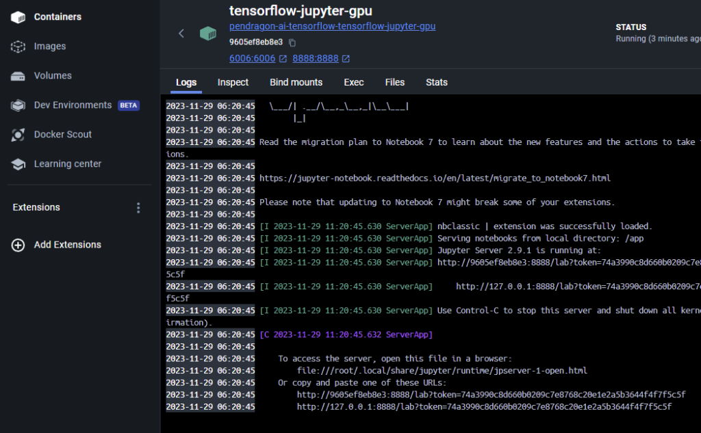Copy container ID 9605ef8eb8e3 with copy icon
Image resolution: width=701 pixels, height=433 pixels.
pos(292,42)
